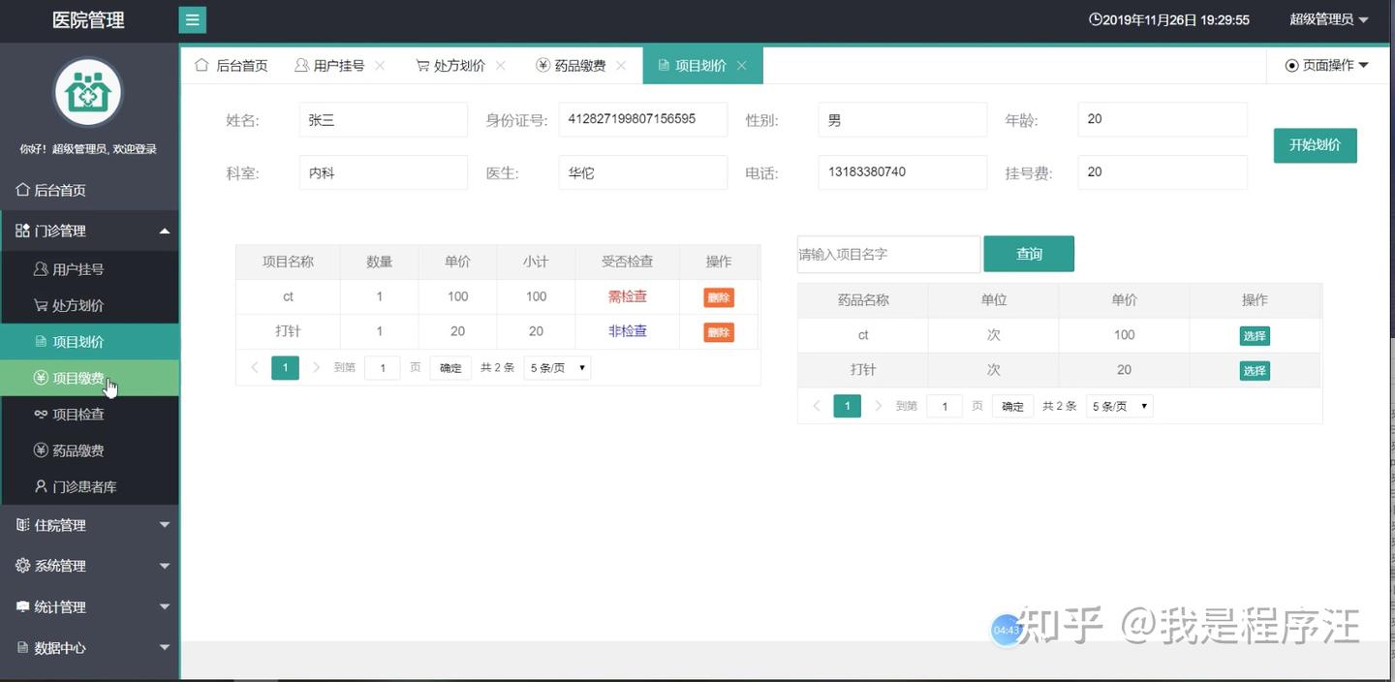Click the 身份证号 input field
This screenshot has height=682, width=1395.
(642, 120)
